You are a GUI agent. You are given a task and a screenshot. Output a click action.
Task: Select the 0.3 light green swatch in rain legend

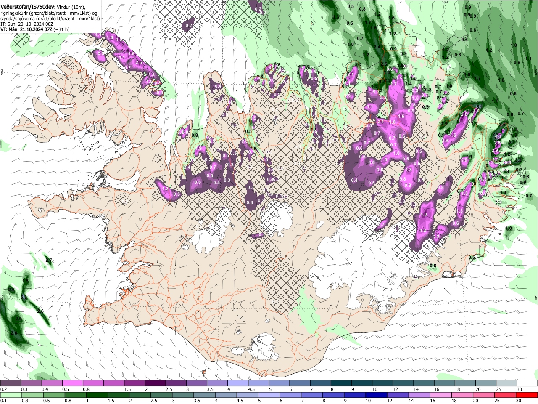[x=32, y=395]
